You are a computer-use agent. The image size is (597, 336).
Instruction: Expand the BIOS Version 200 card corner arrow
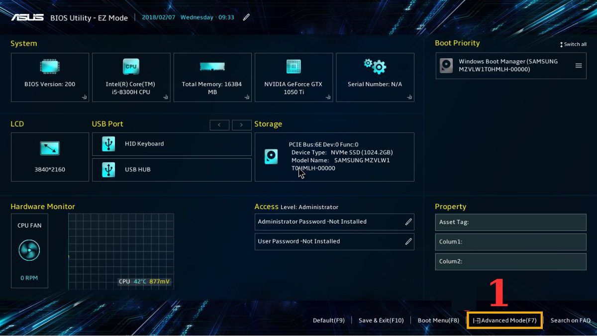click(84, 98)
